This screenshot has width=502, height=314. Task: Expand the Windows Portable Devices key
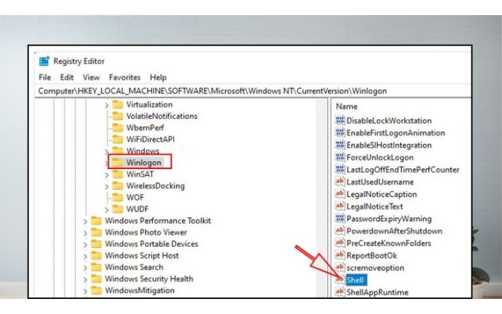click(85, 244)
